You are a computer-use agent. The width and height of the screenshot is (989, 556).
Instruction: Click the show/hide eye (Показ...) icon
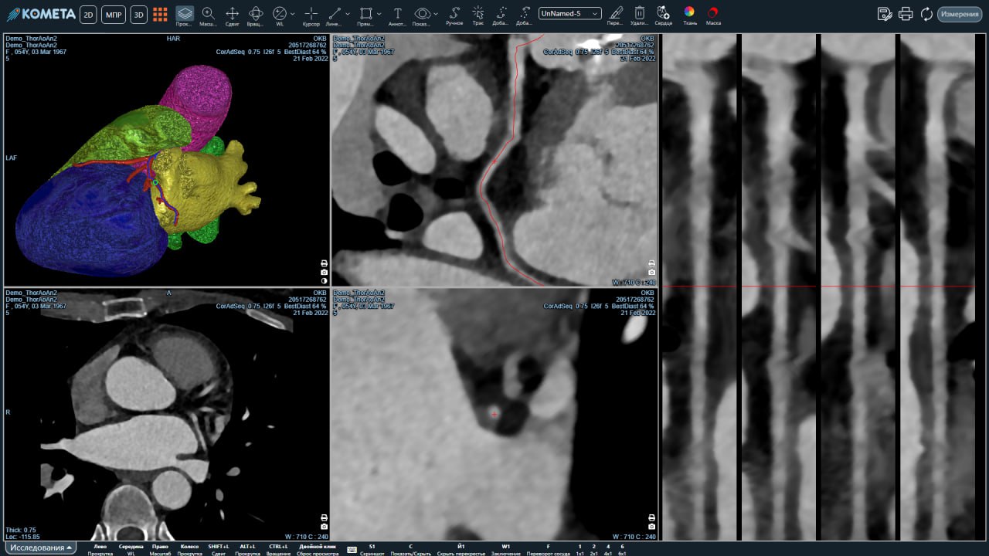point(422,13)
